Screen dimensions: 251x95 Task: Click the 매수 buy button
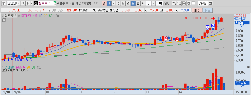(x=197, y=10)
